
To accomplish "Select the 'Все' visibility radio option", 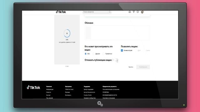I will point(86,54).
